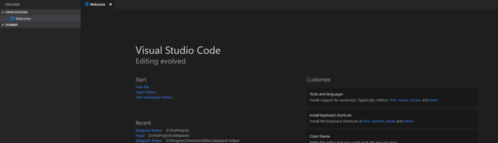This screenshot has width=498, height=143.
Task: Click the New file link
Action: click(142, 87)
